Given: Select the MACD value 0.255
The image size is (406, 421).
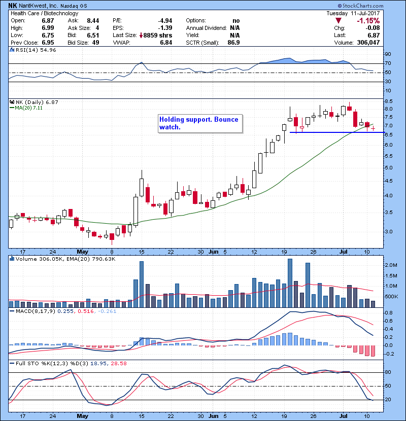Looking at the screenshot, I should click(x=65, y=311).
